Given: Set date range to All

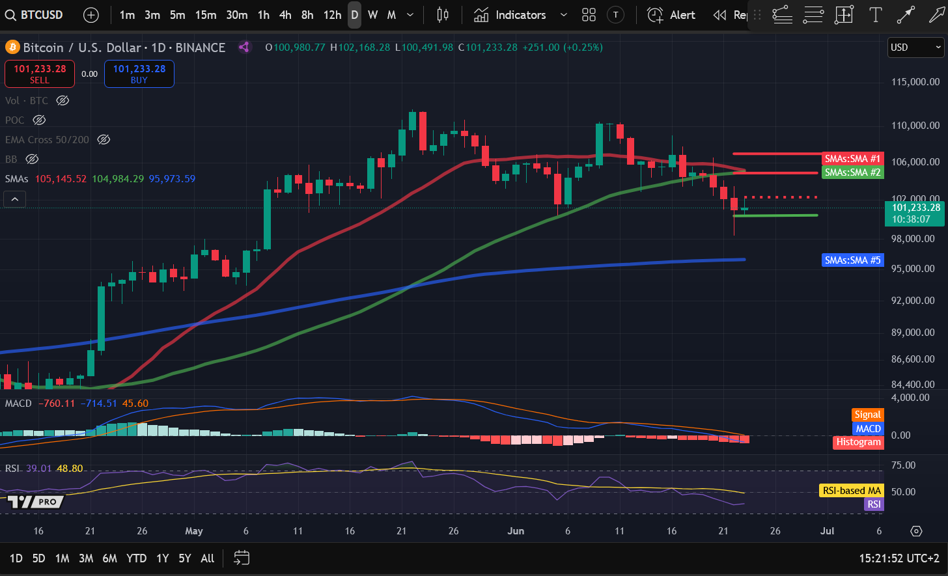Looking at the screenshot, I should pyautogui.click(x=208, y=558).
